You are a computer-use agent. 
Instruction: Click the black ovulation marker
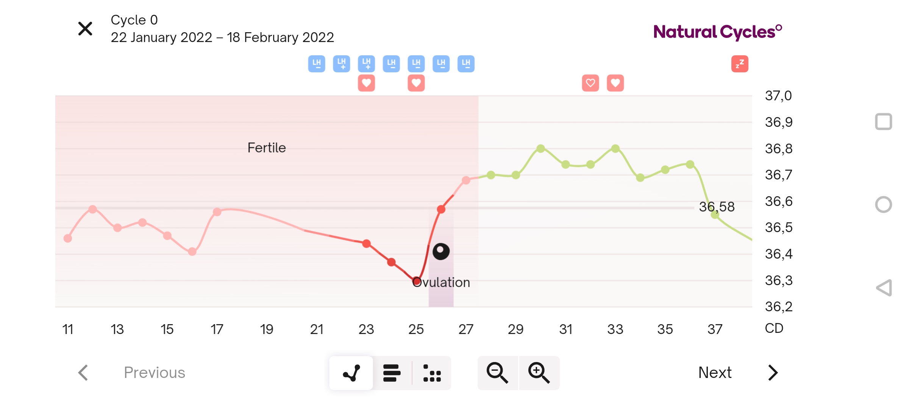[441, 251]
